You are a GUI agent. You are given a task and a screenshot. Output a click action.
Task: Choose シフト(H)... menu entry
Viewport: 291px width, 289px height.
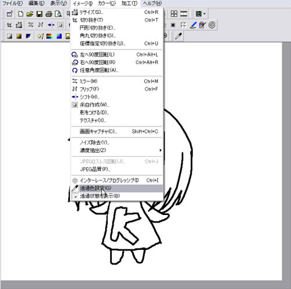[x=117, y=97]
